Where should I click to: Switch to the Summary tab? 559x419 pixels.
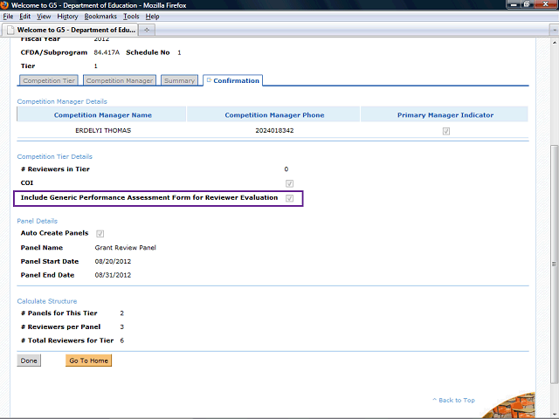pyautogui.click(x=179, y=80)
